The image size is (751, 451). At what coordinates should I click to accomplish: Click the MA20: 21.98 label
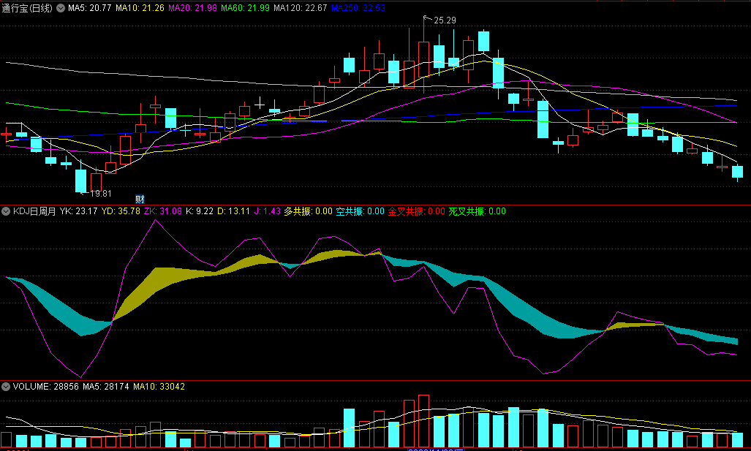click(192, 8)
